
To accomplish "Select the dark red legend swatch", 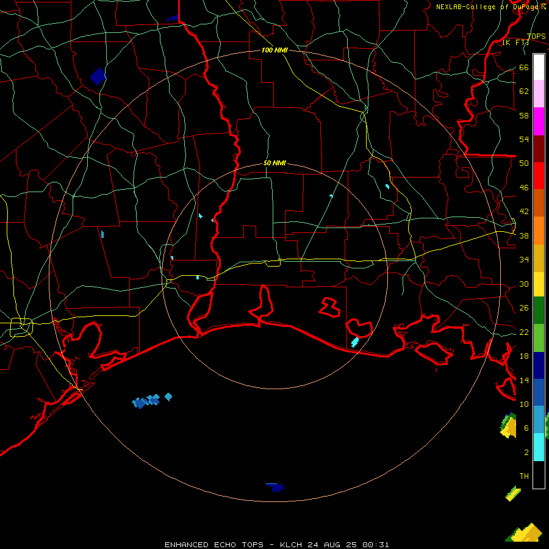I will click(539, 149).
